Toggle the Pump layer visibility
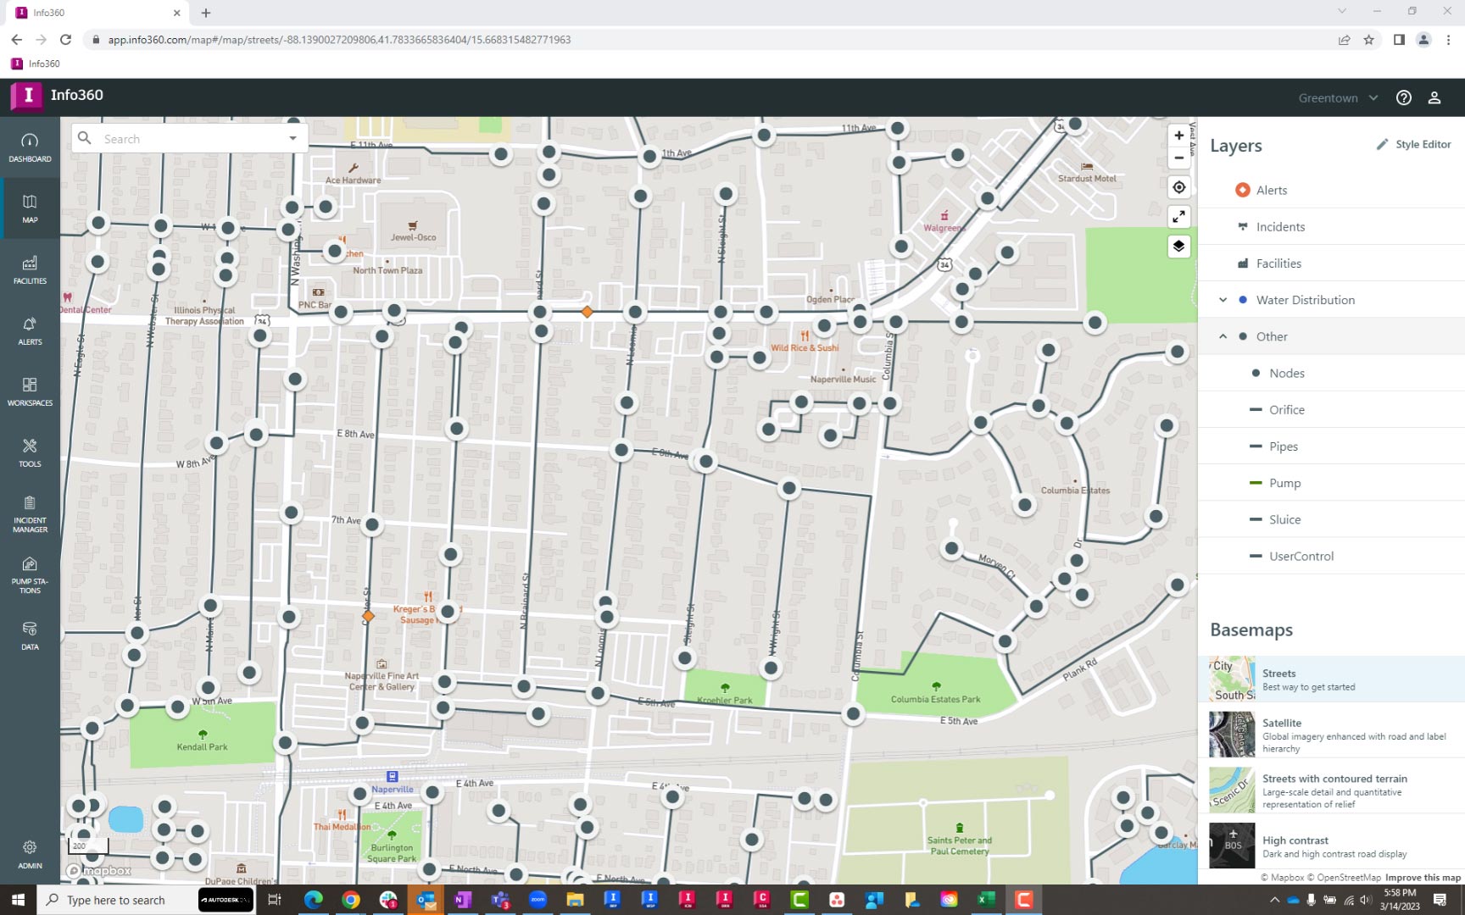The image size is (1465, 915). (x=1256, y=483)
